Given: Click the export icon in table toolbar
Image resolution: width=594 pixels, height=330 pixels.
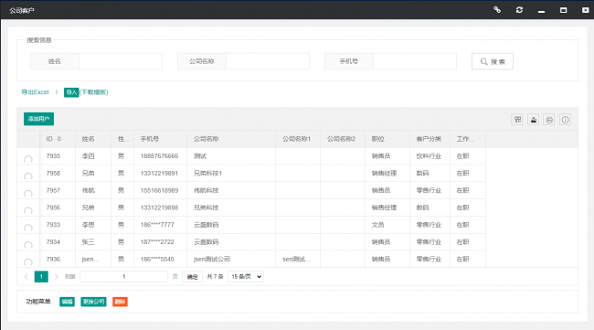Looking at the screenshot, I should (534, 120).
